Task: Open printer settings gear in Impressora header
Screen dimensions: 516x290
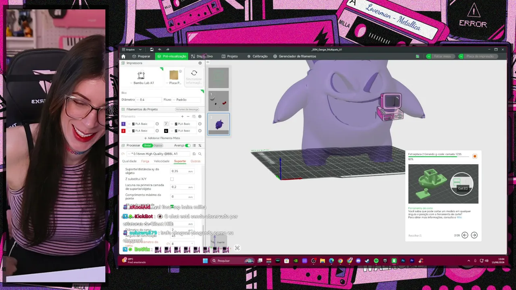Action: 200,63
